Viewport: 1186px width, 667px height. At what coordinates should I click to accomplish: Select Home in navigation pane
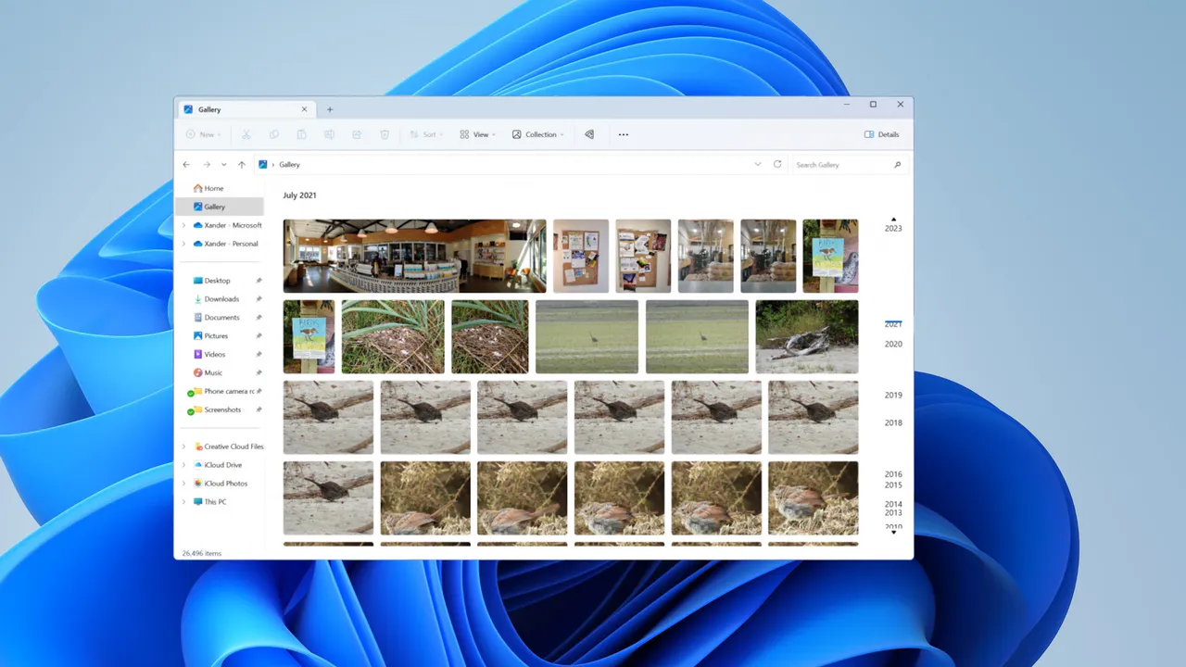pyautogui.click(x=213, y=188)
